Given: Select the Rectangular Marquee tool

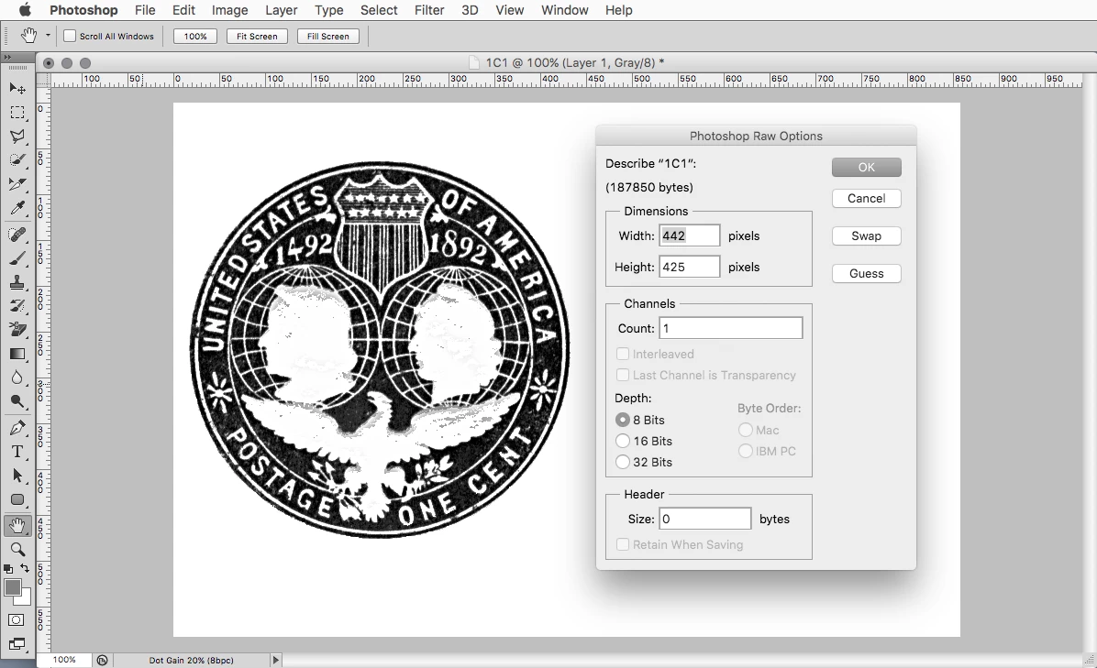Looking at the screenshot, I should pyautogui.click(x=17, y=113).
